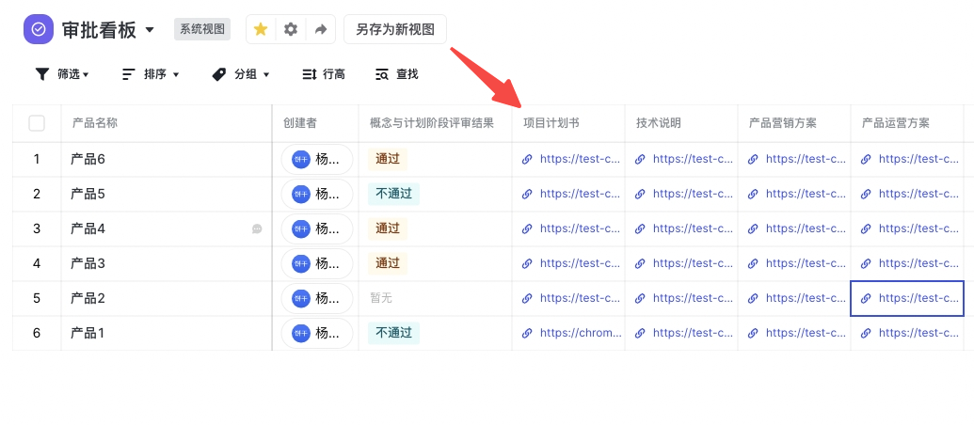This screenshot has width=974, height=425.
Task: Open view settings gear icon
Action: click(x=291, y=29)
